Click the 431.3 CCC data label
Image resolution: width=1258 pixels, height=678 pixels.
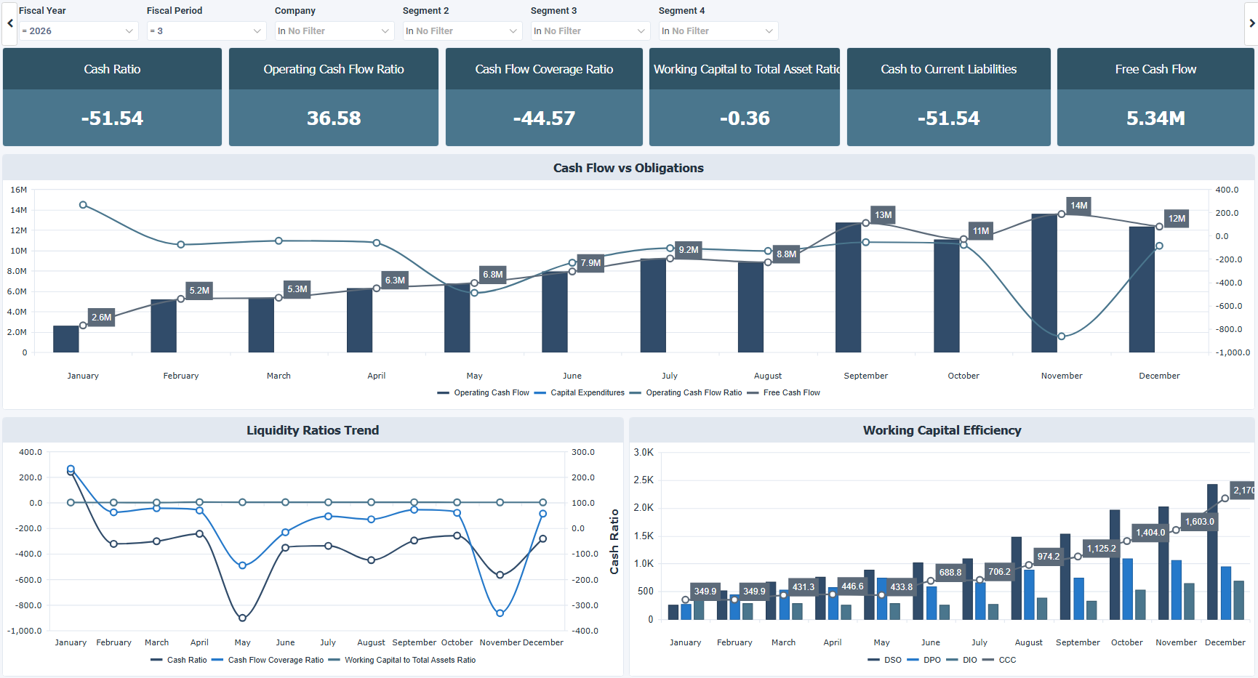coord(804,587)
